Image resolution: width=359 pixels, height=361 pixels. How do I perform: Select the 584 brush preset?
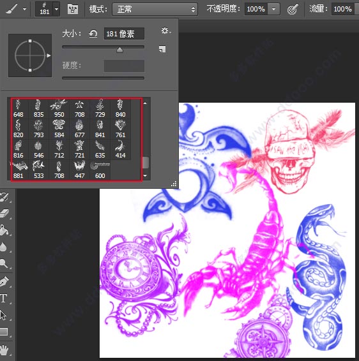59,129
